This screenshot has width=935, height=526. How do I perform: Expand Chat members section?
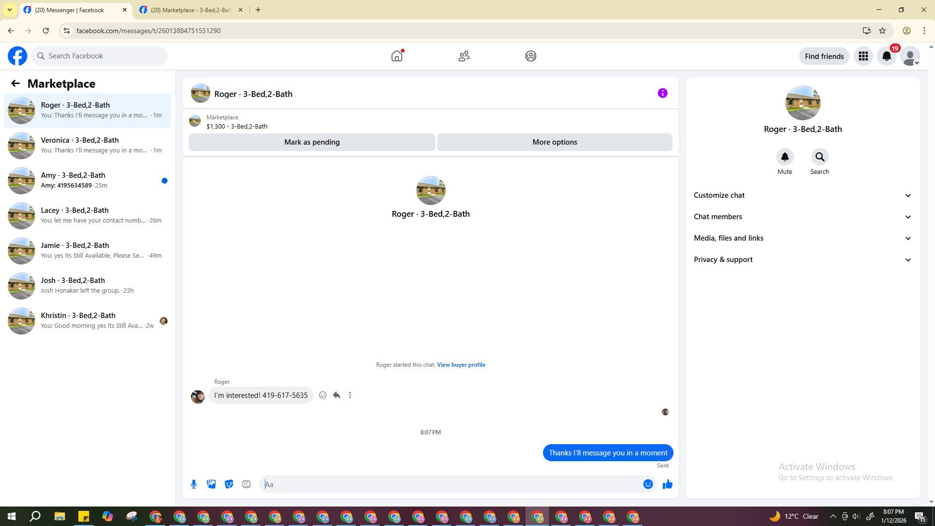(x=803, y=217)
